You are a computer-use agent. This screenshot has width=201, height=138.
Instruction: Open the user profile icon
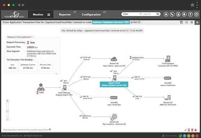[x=166, y=14]
